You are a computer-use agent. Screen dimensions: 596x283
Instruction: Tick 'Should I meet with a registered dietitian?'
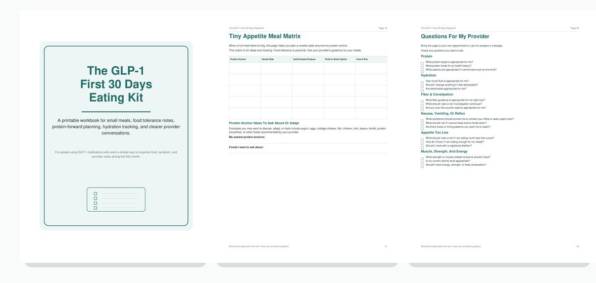click(422, 147)
